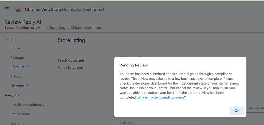Open the Privacy section
The height and width of the screenshot is (125, 264).
tap(16, 76)
